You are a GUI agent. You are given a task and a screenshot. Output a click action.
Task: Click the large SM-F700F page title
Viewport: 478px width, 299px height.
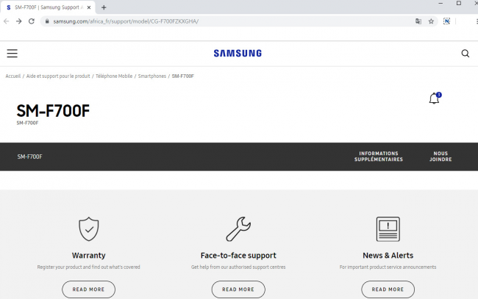[x=53, y=110]
